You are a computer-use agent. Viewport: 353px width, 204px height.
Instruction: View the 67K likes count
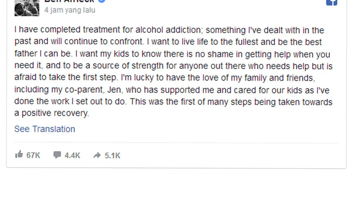[x=33, y=155]
